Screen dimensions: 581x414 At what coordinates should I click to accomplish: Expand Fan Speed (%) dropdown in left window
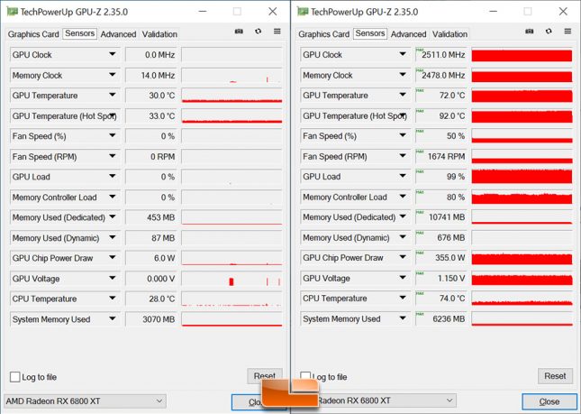[113, 136]
